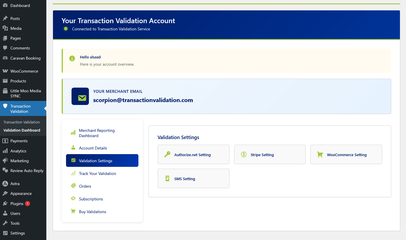Click the merchant email scorpion@transactionvalidation.com

143,100
